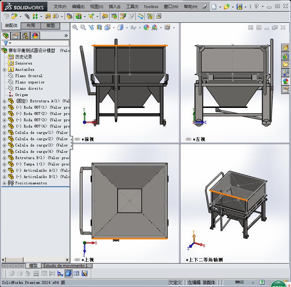Switch to the 装配体 tab
Image resolution: width=291 pixels, height=287 pixels.
point(11,26)
